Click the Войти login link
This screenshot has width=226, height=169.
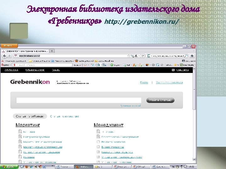[x=144, y=83]
